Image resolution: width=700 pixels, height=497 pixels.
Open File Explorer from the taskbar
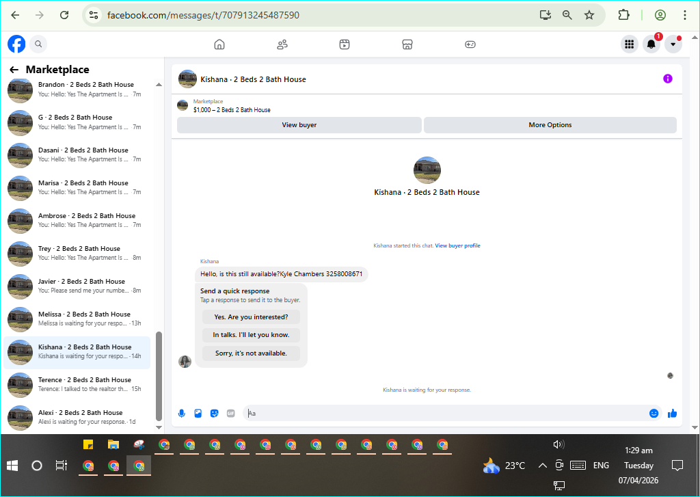click(x=113, y=444)
